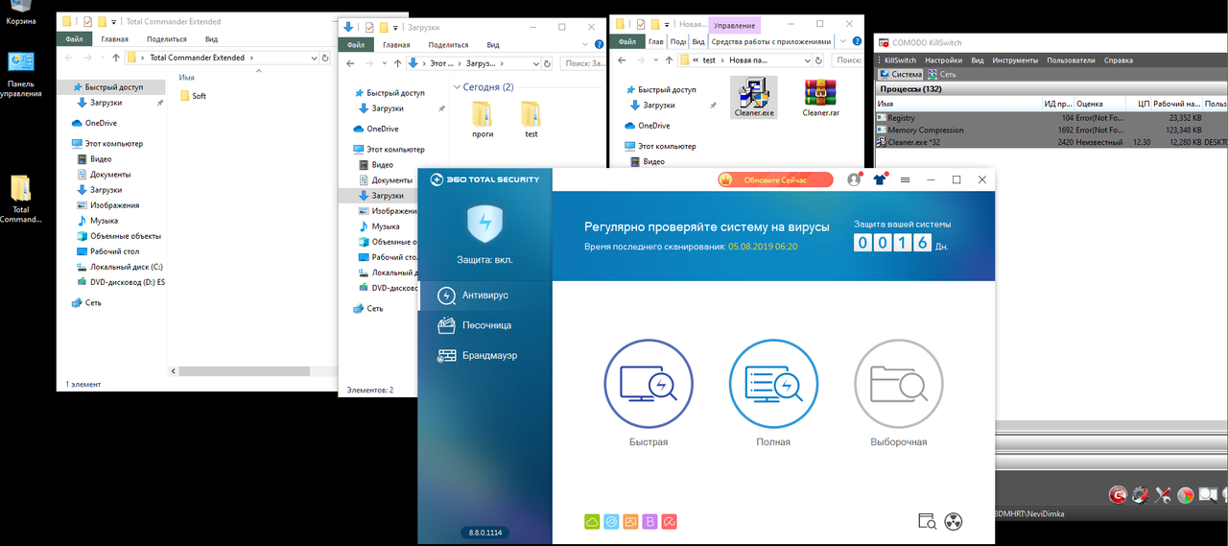Click the protection shield status icon
1228x546 pixels.
tap(485, 226)
